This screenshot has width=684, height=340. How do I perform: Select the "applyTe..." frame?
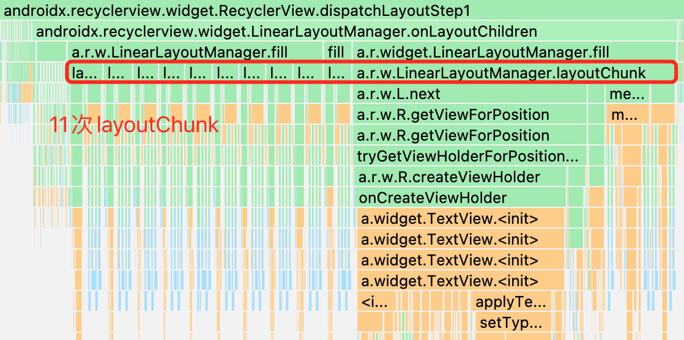(x=510, y=302)
